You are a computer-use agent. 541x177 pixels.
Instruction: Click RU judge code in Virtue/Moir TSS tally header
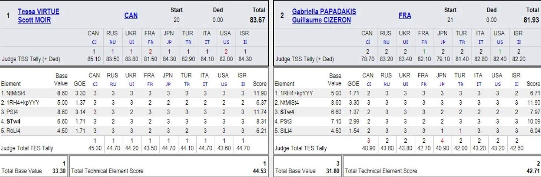pyautogui.click(x=112, y=42)
